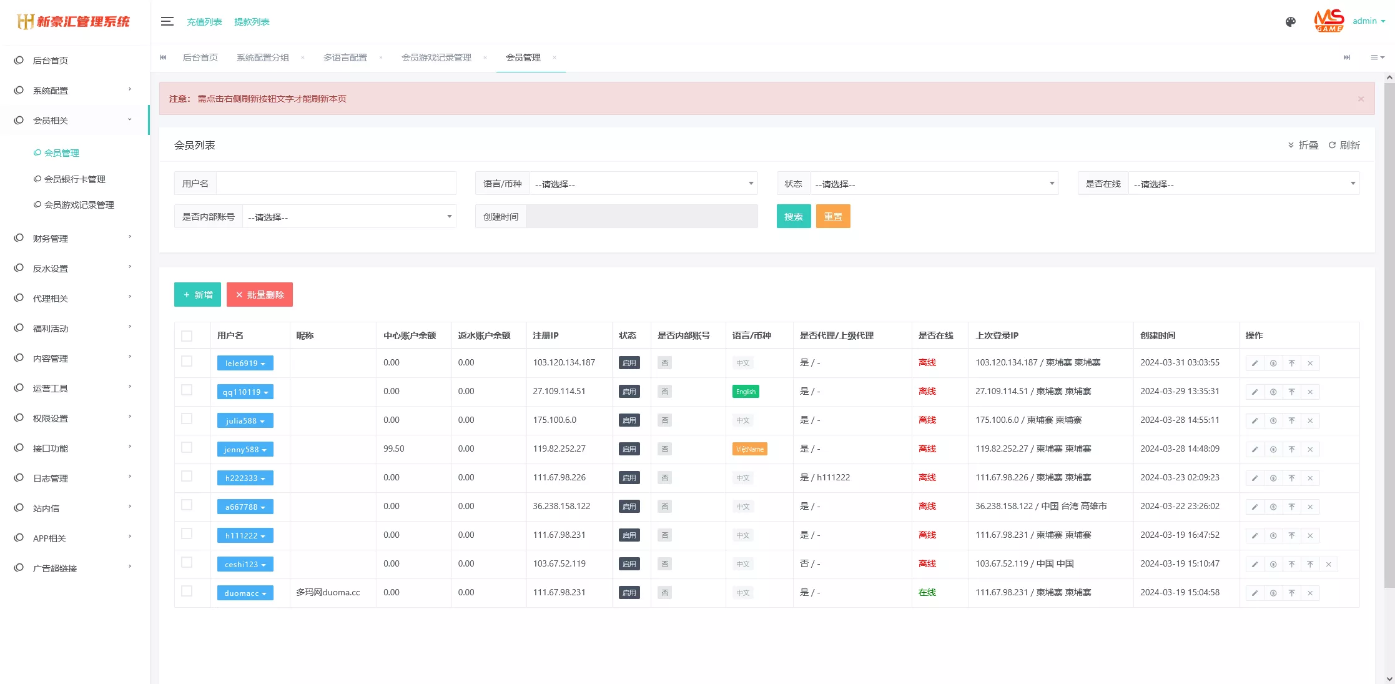Click the skip-to-last tab navigation icon
The image size is (1395, 684).
pyautogui.click(x=1346, y=57)
